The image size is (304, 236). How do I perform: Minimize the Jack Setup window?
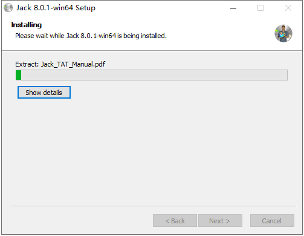pyautogui.click(x=233, y=8)
